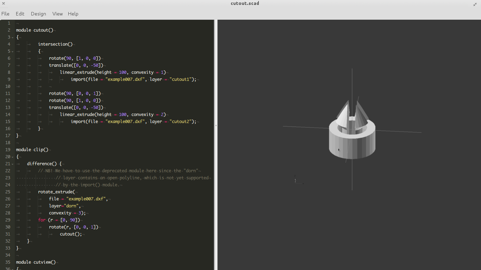
Task: Click the closing brace on line 33
Action: click(x=17, y=248)
